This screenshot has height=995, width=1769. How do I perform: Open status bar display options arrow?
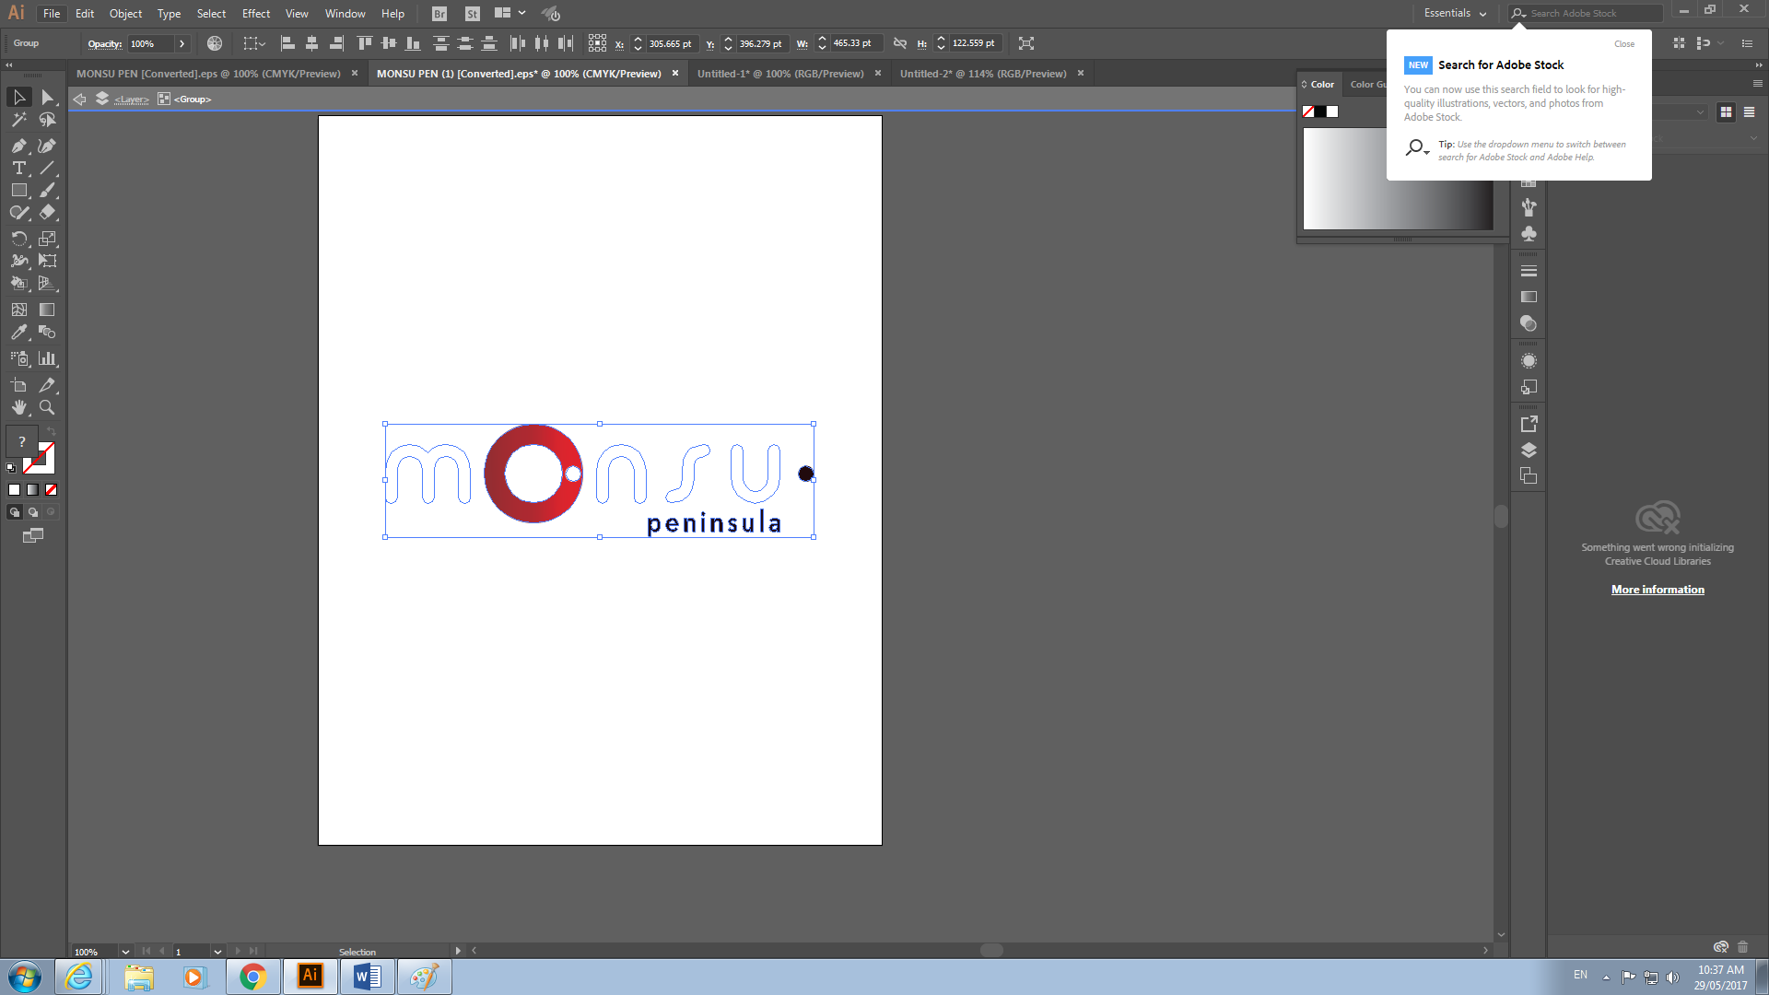tap(458, 951)
